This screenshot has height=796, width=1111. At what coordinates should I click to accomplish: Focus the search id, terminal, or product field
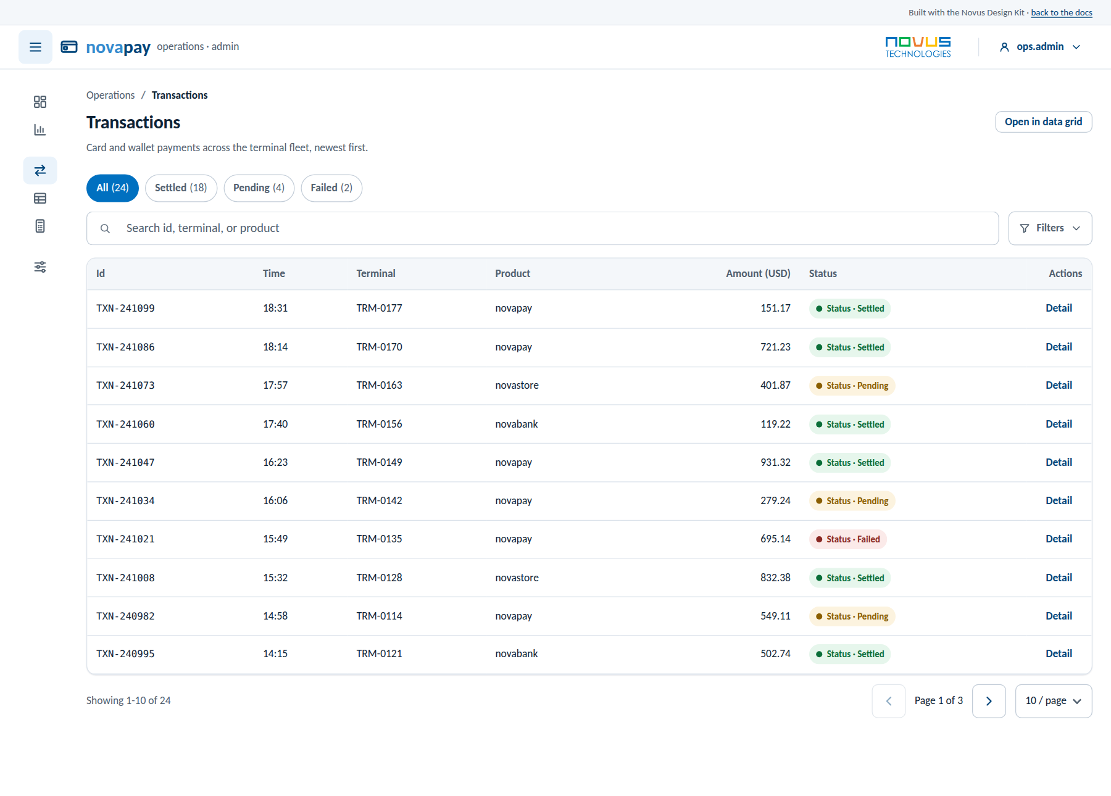543,228
